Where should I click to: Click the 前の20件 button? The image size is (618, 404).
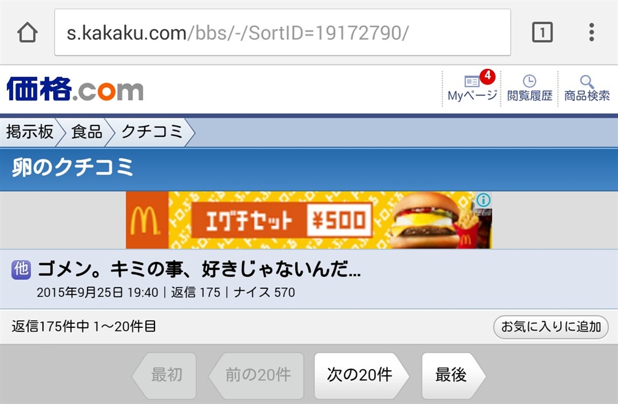[x=257, y=375]
